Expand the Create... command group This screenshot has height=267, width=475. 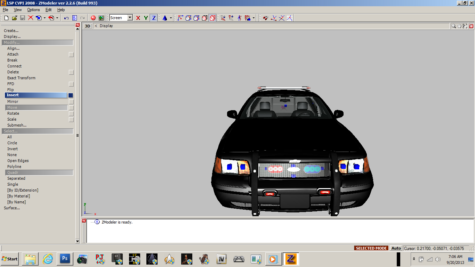11,31
